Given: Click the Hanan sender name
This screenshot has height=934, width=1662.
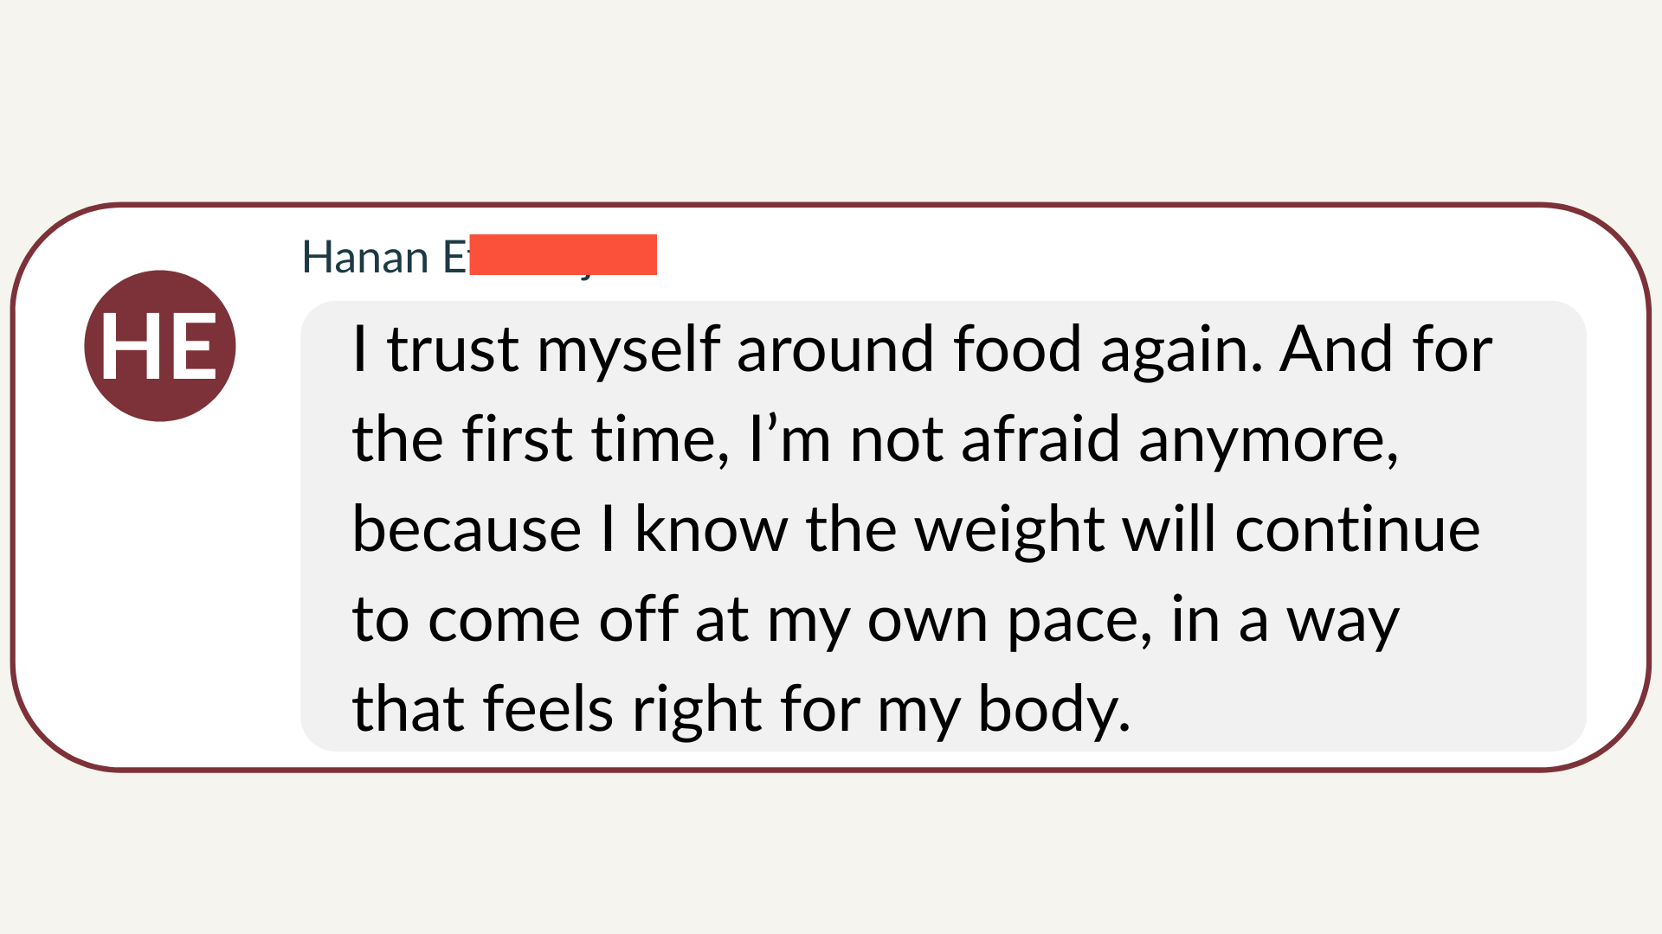Looking at the screenshot, I should coord(364,258).
